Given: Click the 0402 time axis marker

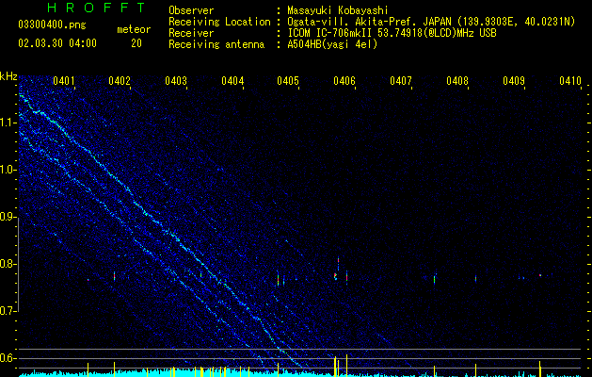Looking at the screenshot, I should 120,81.
